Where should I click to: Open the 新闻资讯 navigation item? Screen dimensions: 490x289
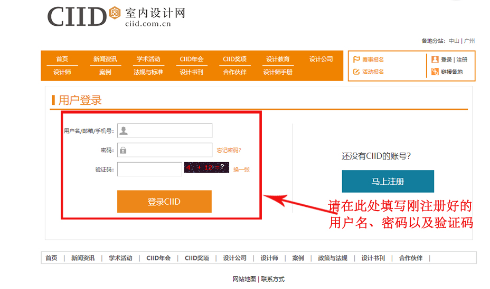[x=105, y=59]
